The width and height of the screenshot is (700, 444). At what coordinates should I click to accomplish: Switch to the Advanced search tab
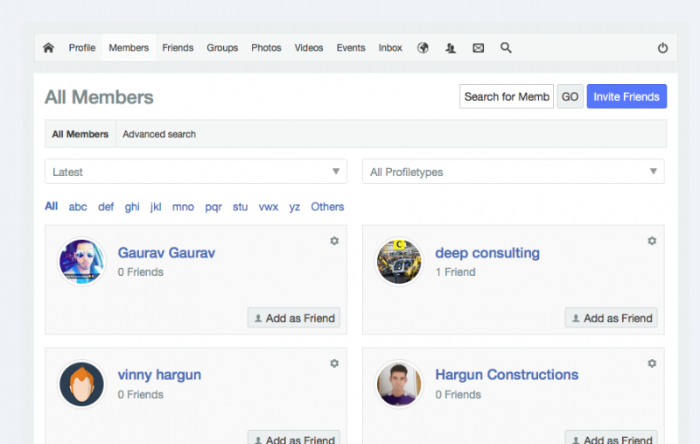[x=159, y=134]
